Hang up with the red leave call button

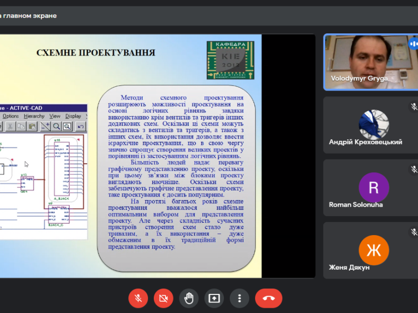268,298
